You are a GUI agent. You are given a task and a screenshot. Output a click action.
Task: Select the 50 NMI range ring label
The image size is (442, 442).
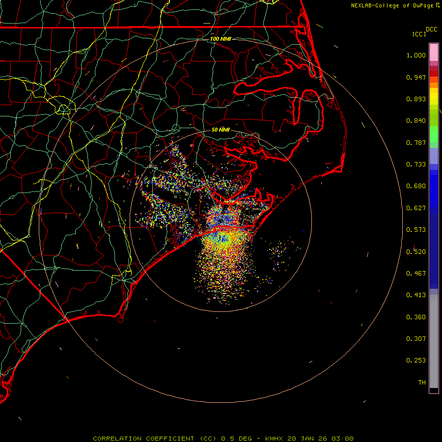click(x=221, y=130)
